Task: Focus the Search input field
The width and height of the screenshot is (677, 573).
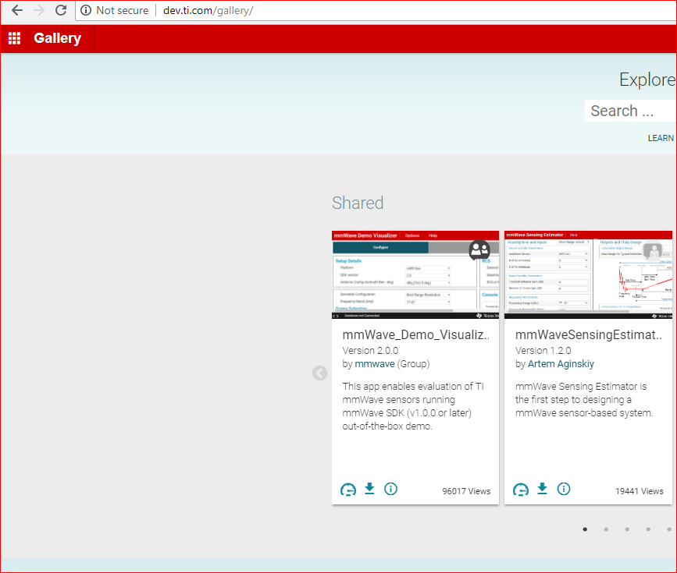Action: point(631,111)
